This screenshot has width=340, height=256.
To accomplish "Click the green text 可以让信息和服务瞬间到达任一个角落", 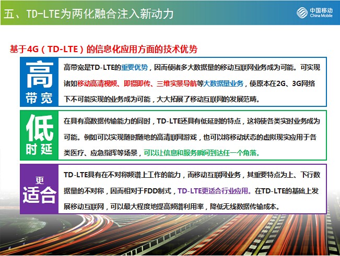I will (x=202, y=153).
